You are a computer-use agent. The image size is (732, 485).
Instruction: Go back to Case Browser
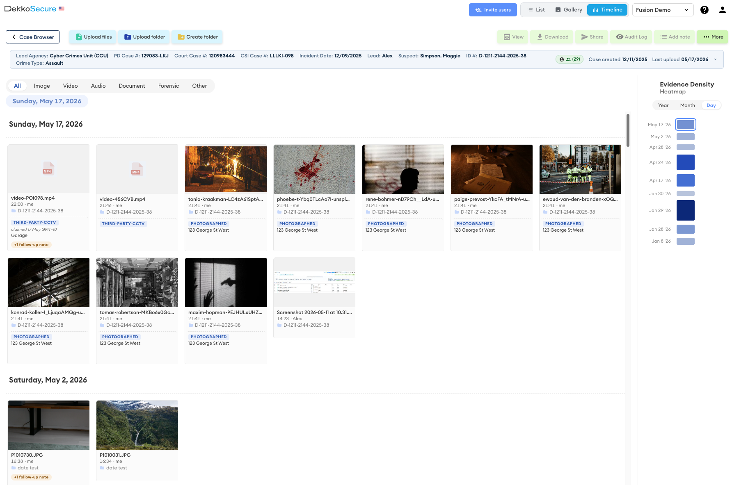coord(32,37)
